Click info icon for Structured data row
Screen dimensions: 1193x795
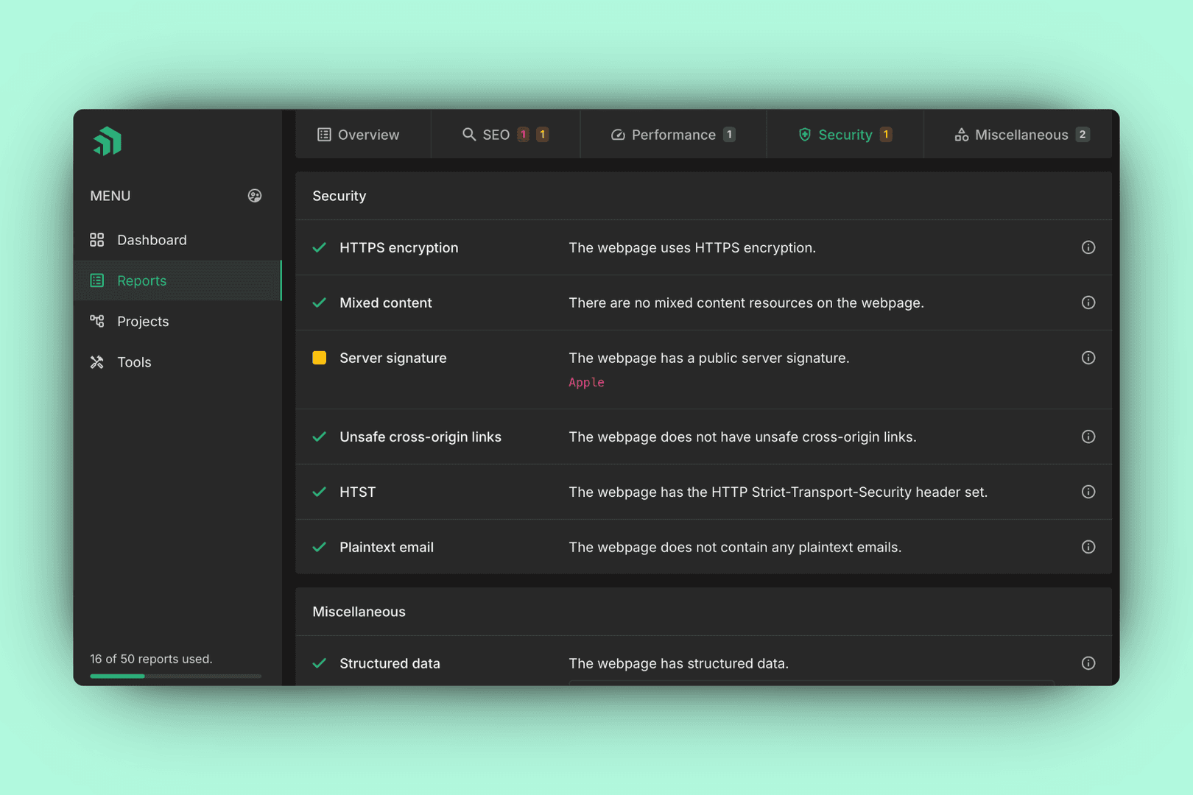coord(1088,663)
